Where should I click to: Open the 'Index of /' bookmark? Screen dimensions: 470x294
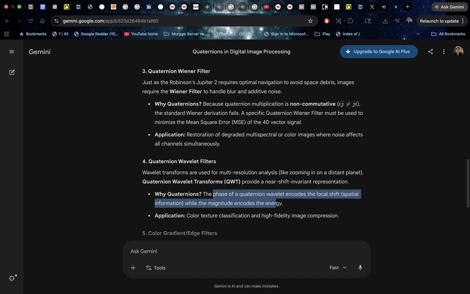pyautogui.click(x=348, y=34)
